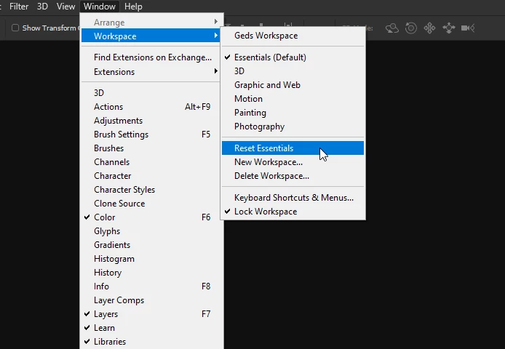
Task: Open the Adjustments panel
Action: click(151, 121)
